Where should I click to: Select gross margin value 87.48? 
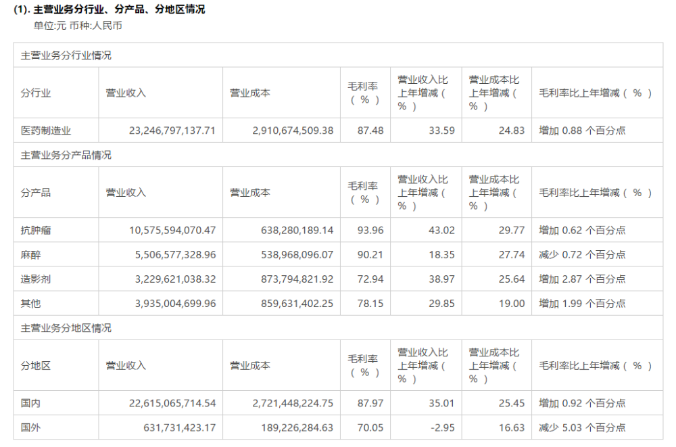(x=370, y=131)
